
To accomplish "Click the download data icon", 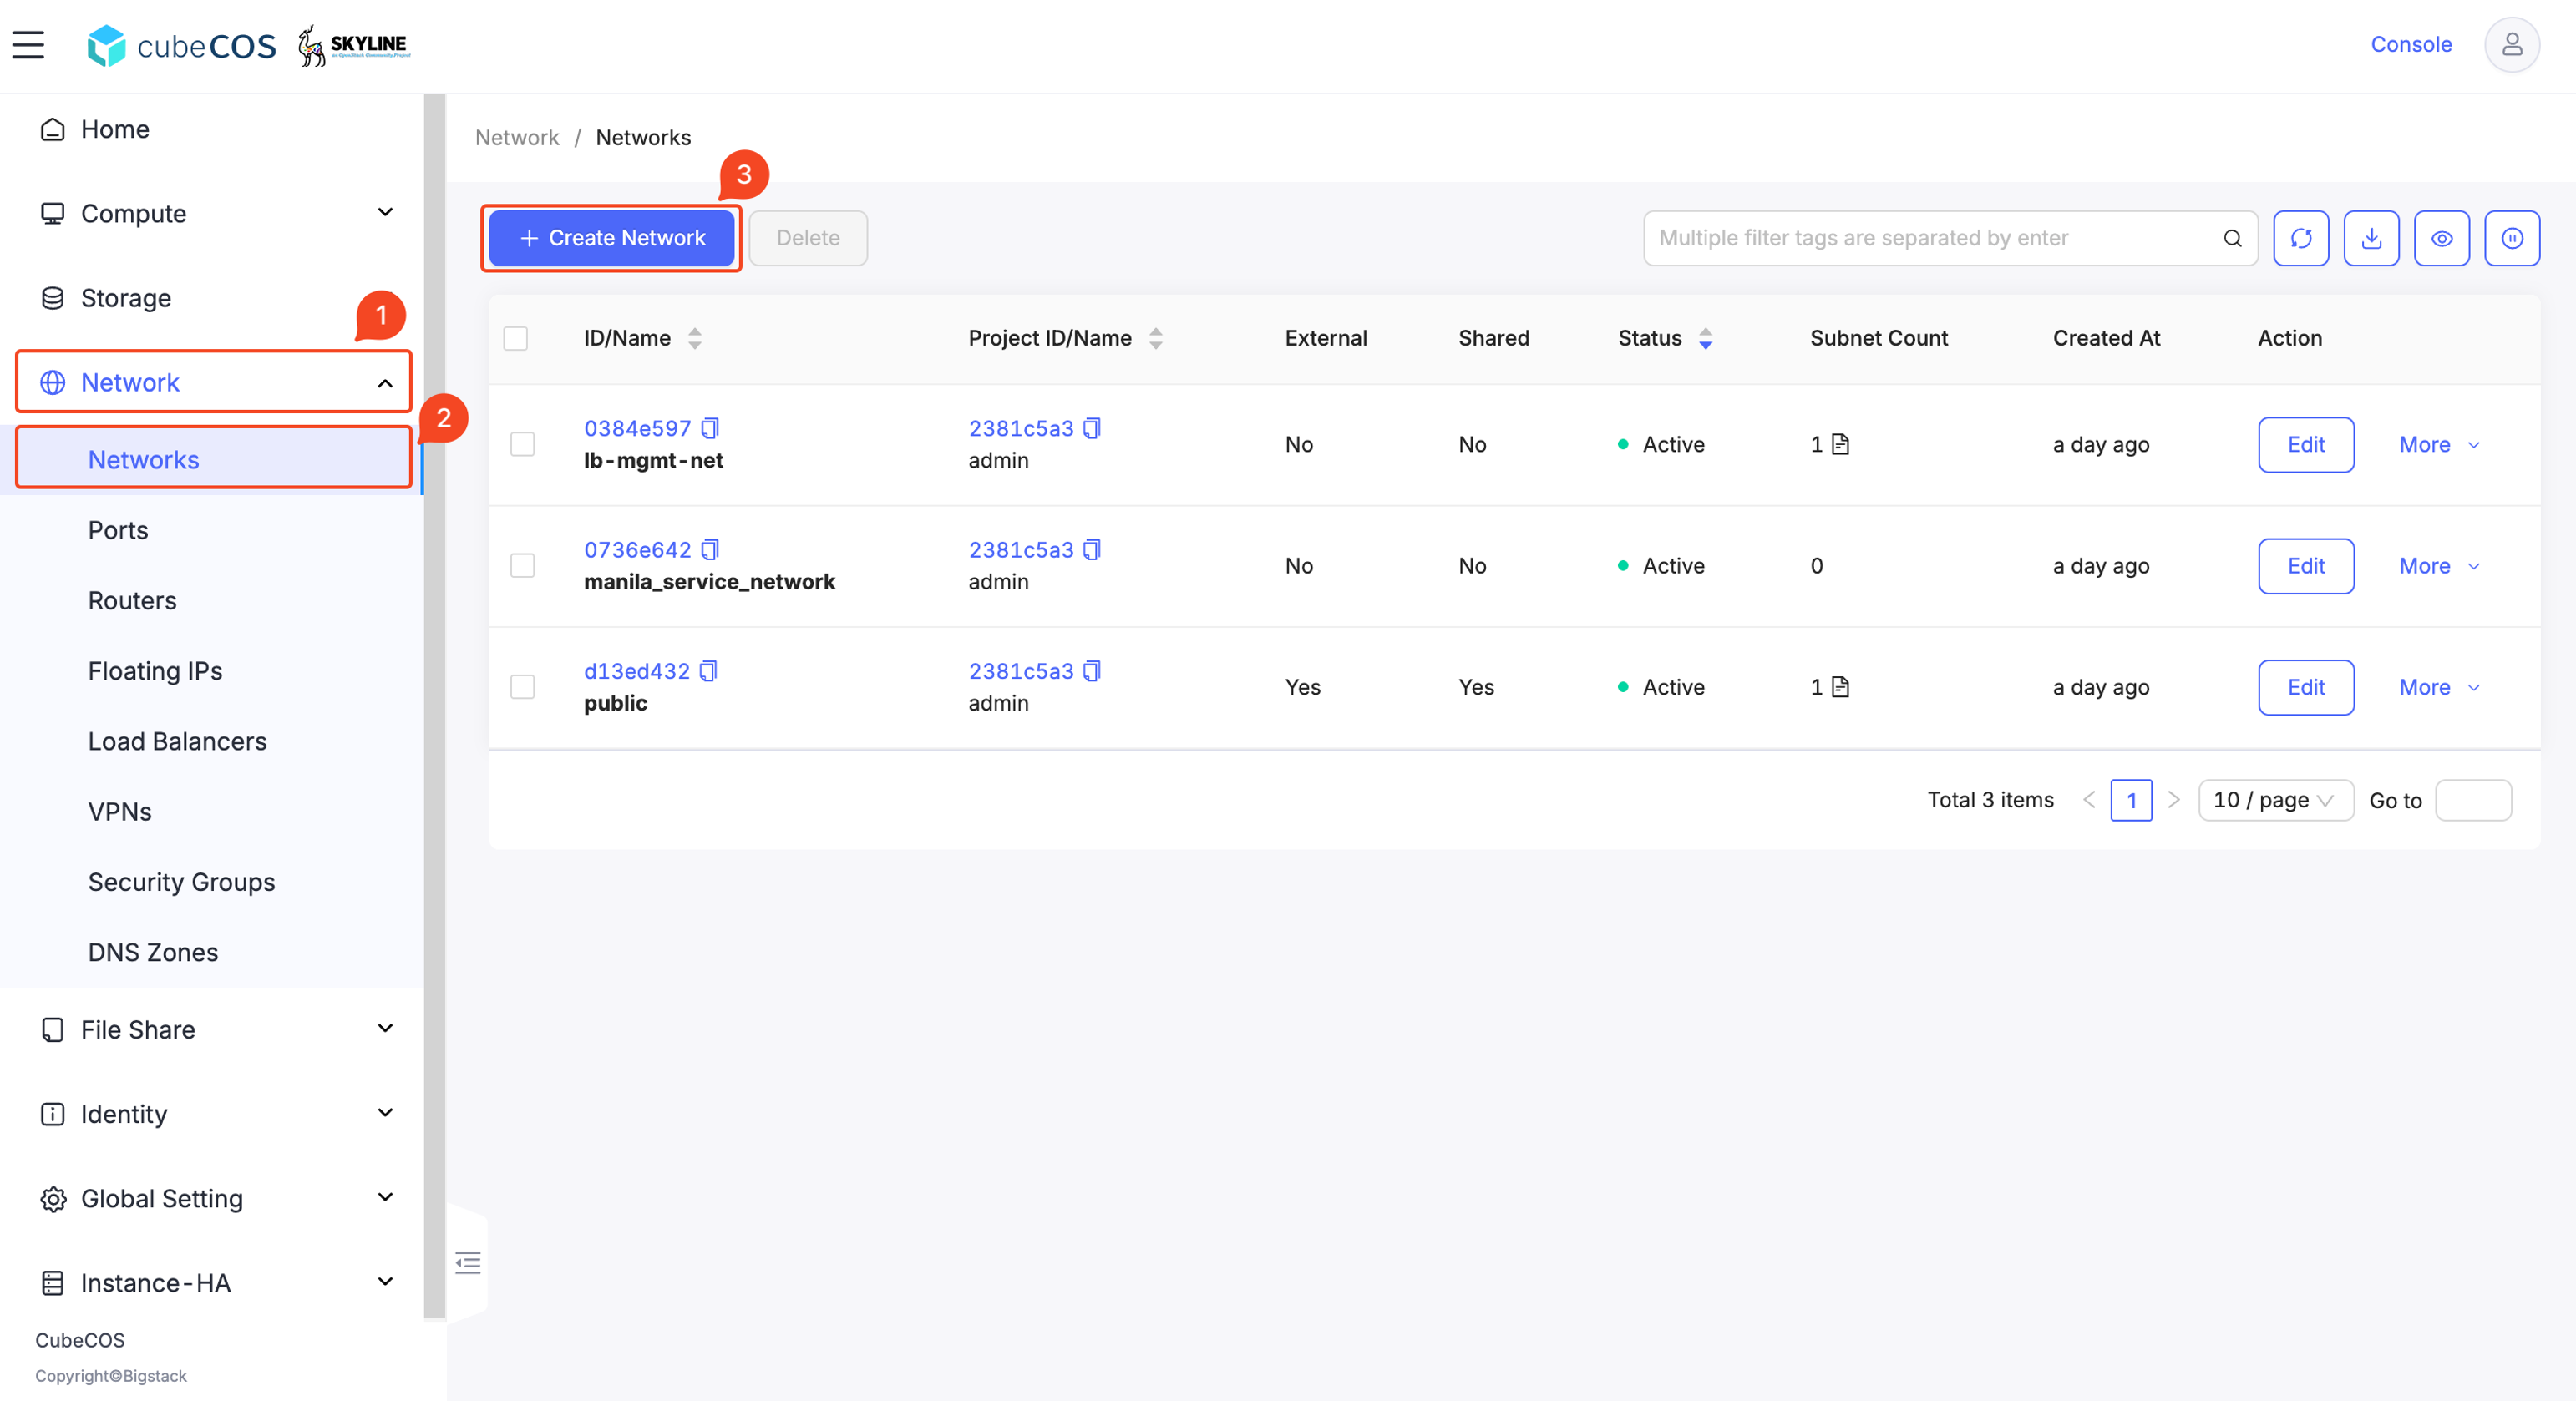I will [2371, 238].
